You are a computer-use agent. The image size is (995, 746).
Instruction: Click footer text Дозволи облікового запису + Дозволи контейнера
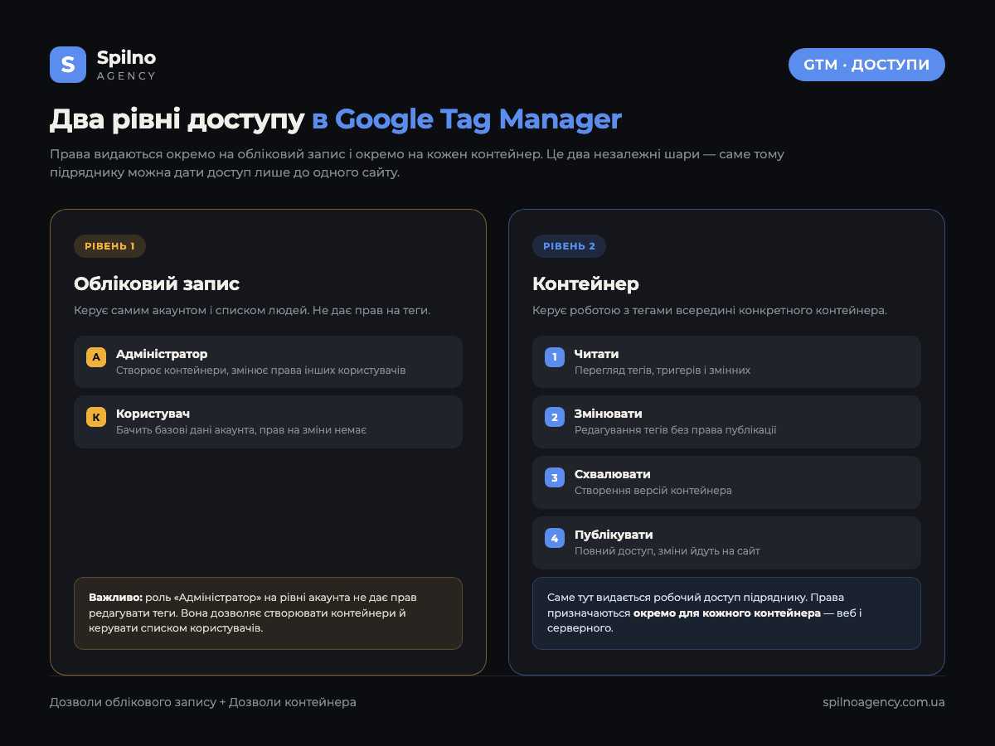point(203,702)
